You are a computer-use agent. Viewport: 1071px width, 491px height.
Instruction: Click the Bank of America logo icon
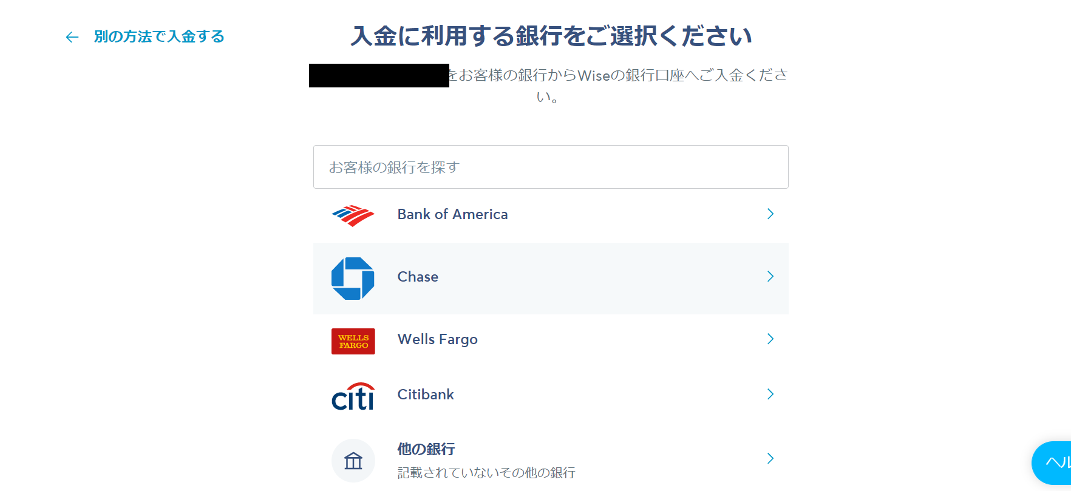point(353,215)
